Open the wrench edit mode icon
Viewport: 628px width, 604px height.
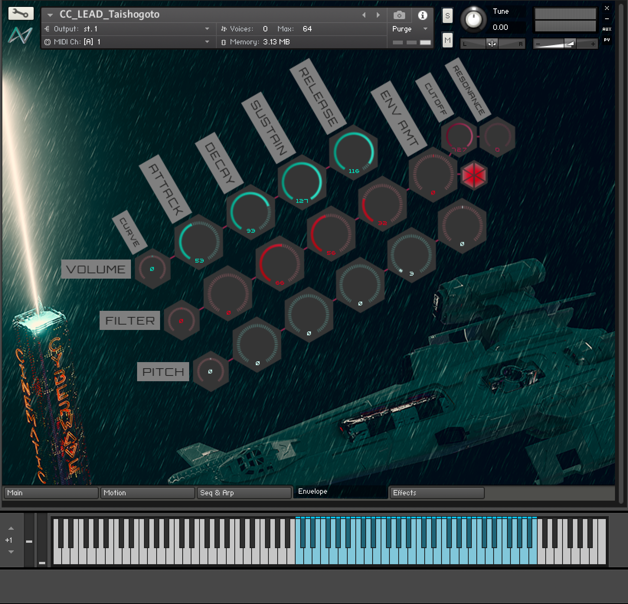[x=21, y=14]
